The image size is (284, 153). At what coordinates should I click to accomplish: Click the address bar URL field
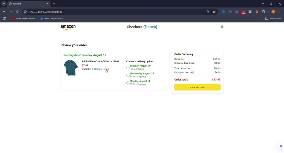[x=116, y=12]
